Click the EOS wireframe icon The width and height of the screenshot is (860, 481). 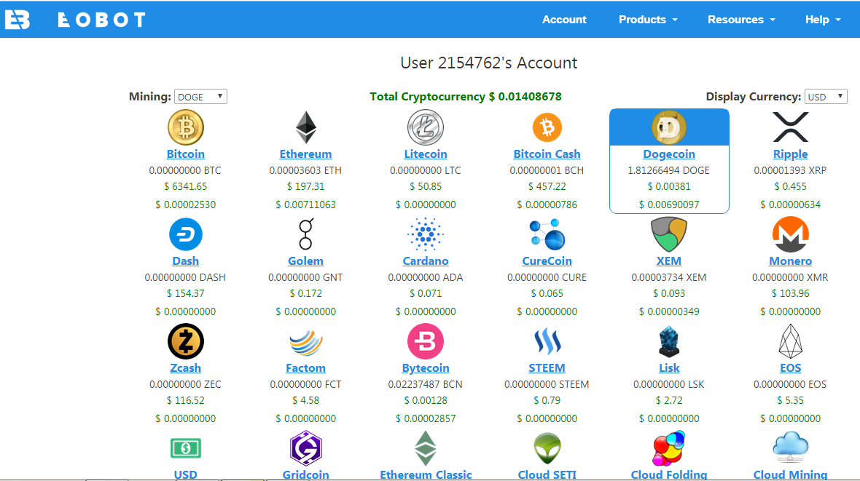pyautogui.click(x=790, y=341)
